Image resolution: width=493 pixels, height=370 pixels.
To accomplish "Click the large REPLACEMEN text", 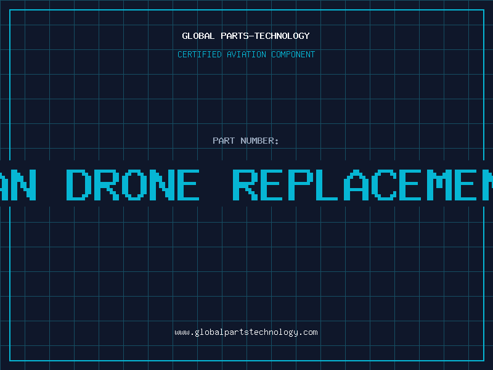I will tap(362, 185).
